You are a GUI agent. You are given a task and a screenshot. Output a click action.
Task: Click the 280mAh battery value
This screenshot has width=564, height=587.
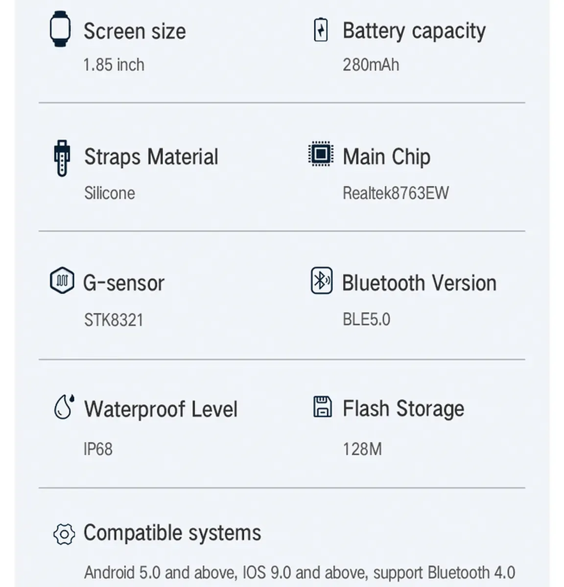point(371,65)
